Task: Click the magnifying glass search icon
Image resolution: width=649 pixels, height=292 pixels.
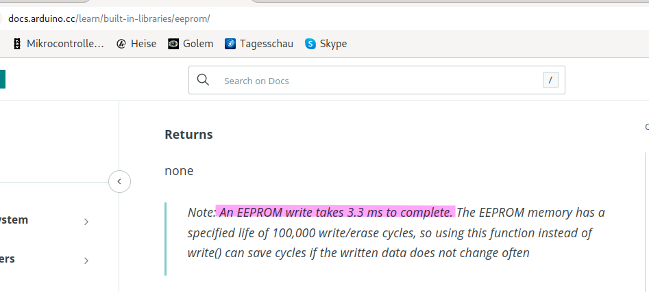Action: coord(204,80)
